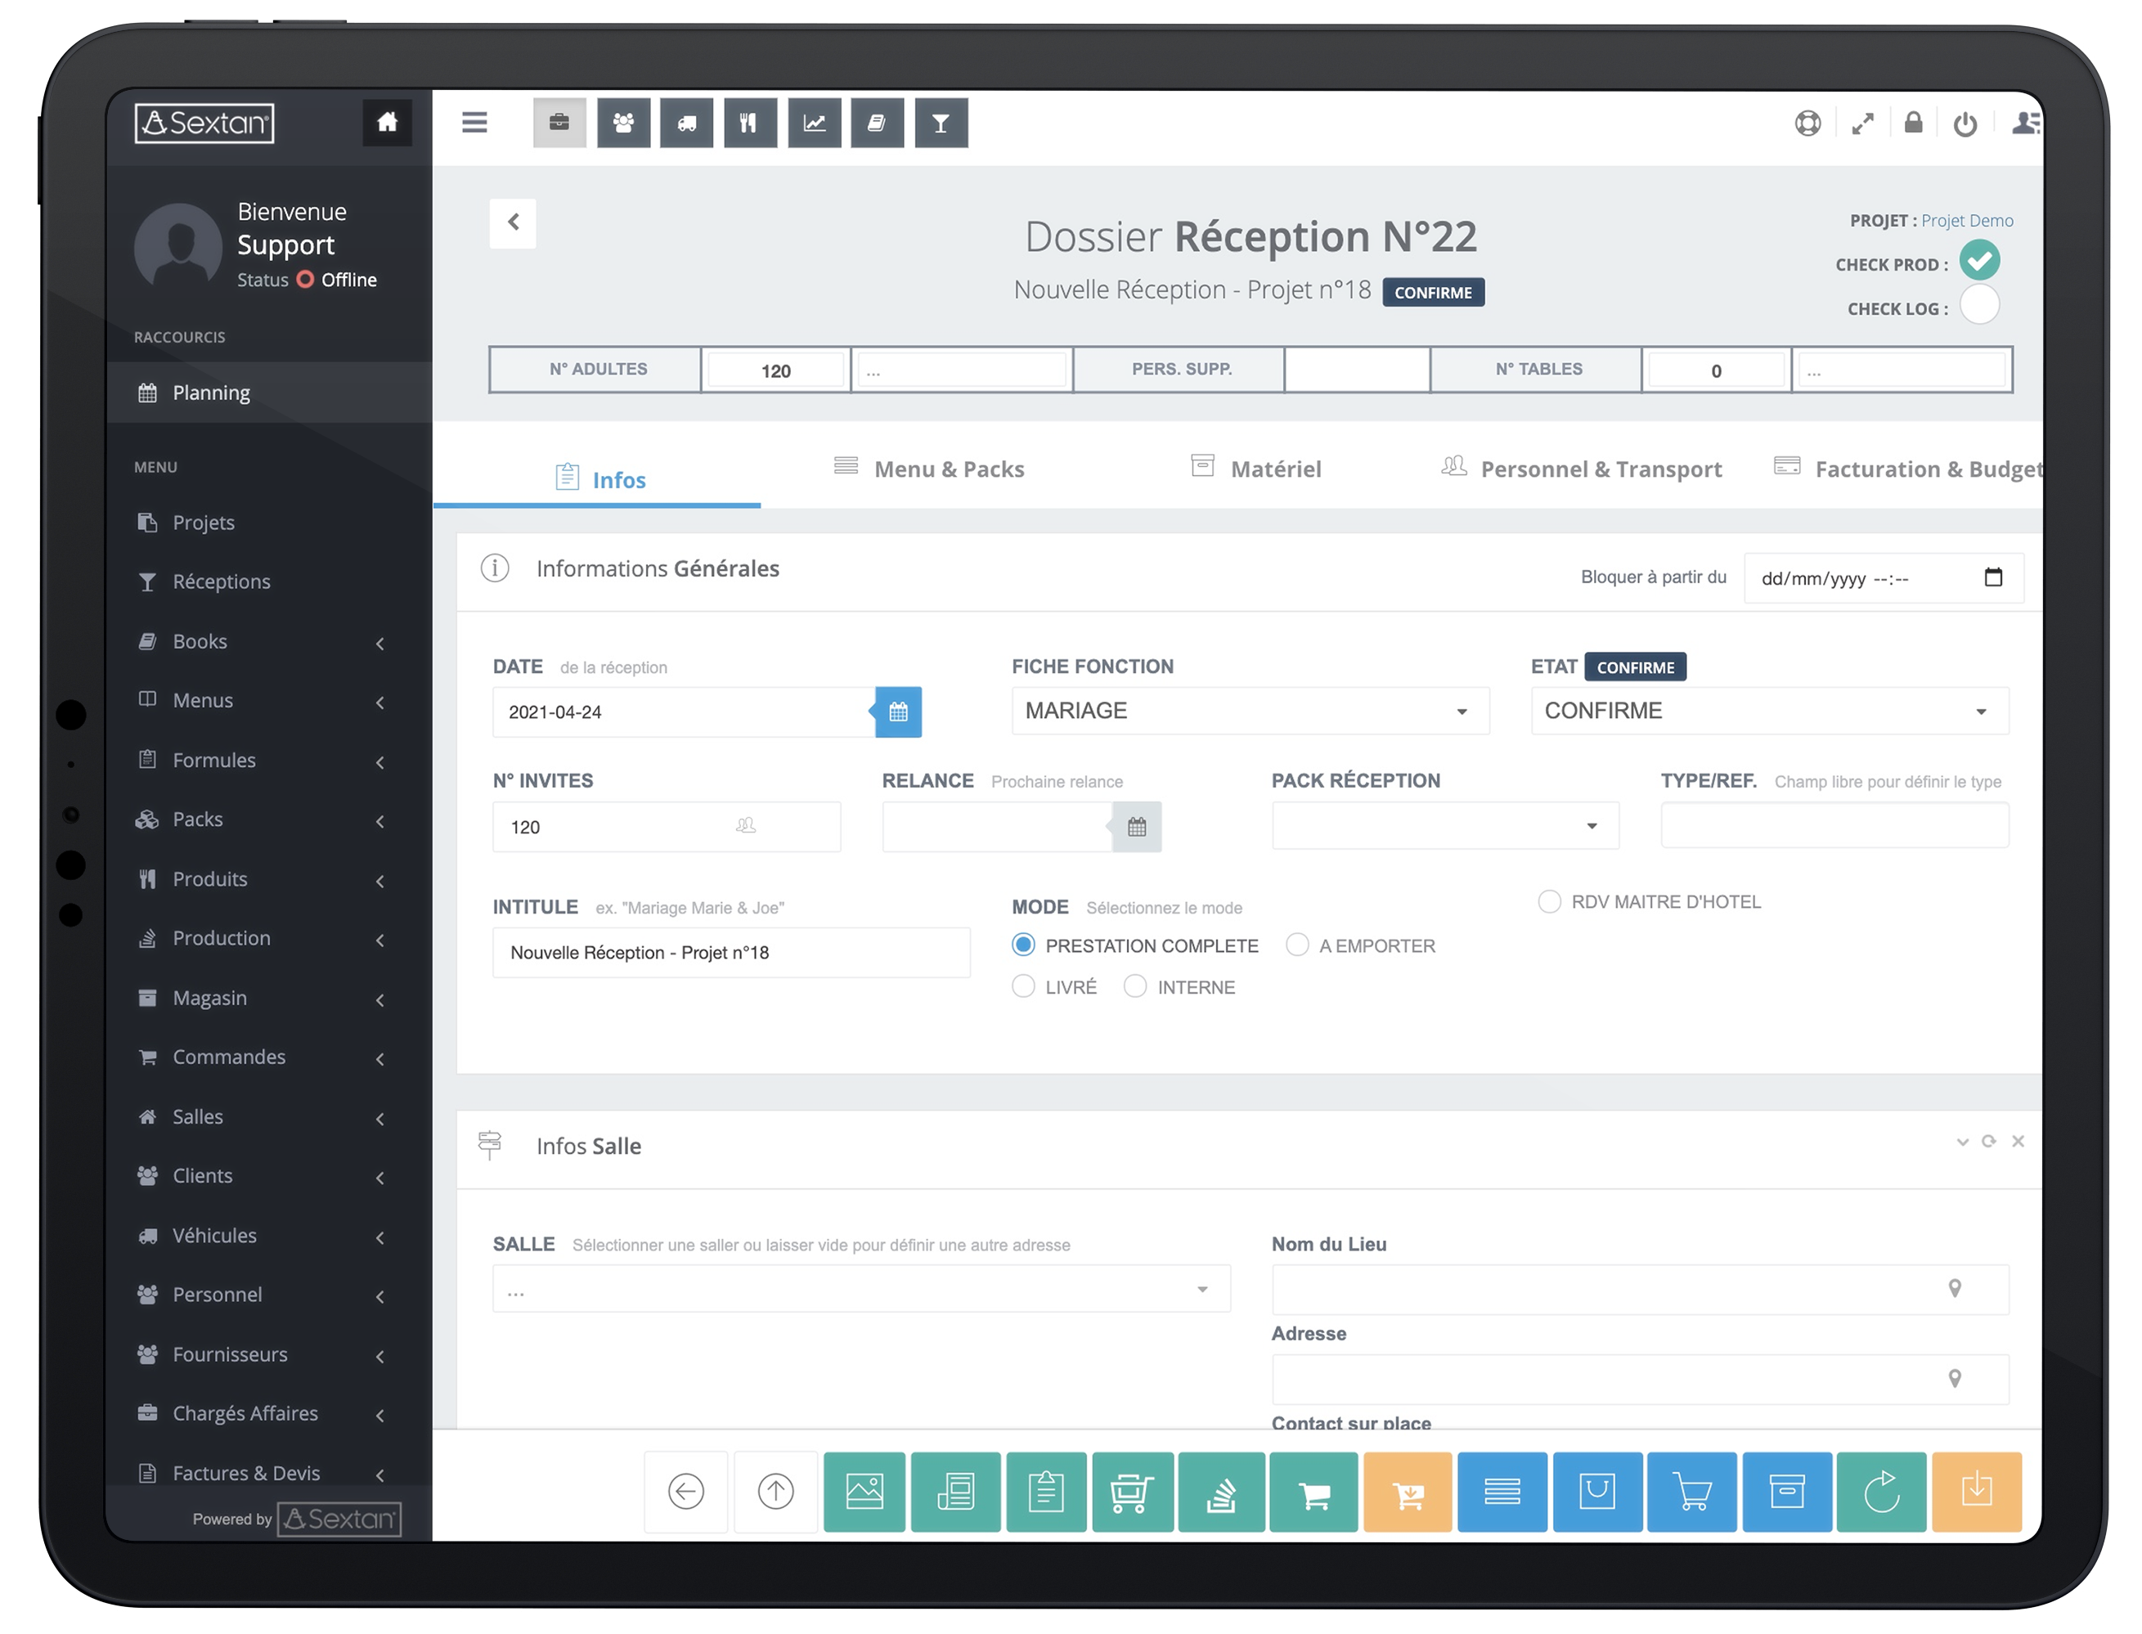Select the LIVRÉ mode option
Screen dimensions: 2142x1634
click(x=1022, y=987)
